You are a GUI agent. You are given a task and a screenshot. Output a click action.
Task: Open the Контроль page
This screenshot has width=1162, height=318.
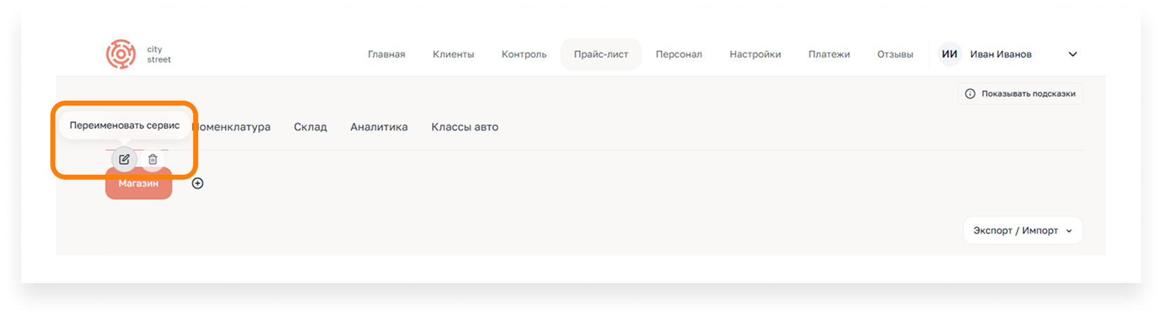(524, 55)
